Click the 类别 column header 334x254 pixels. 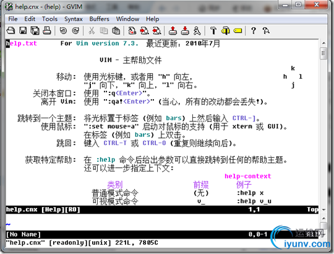[x=115, y=185]
